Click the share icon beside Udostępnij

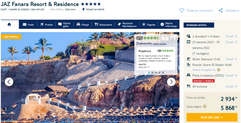click(x=221, y=10)
